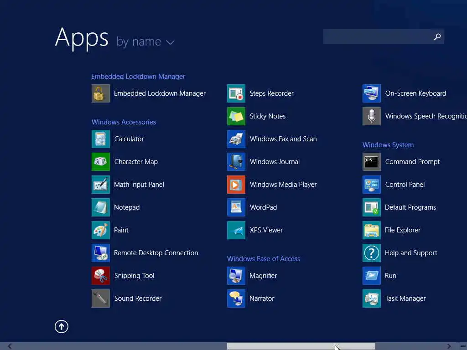This screenshot has width=467, height=350.
Task: Launch Windows Speech Recognition microphone icon
Action: click(372, 116)
